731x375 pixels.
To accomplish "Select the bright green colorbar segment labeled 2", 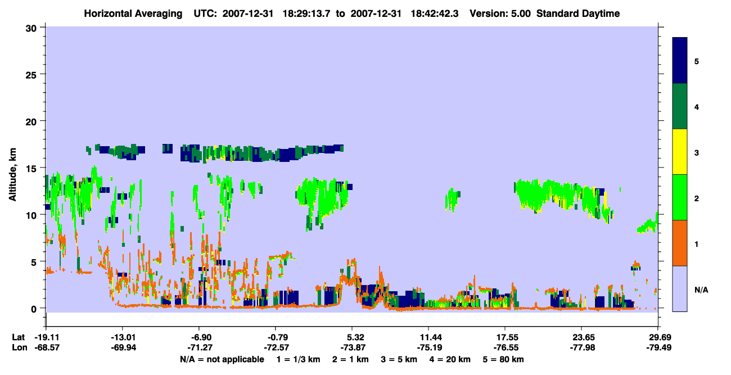I will click(x=680, y=197).
